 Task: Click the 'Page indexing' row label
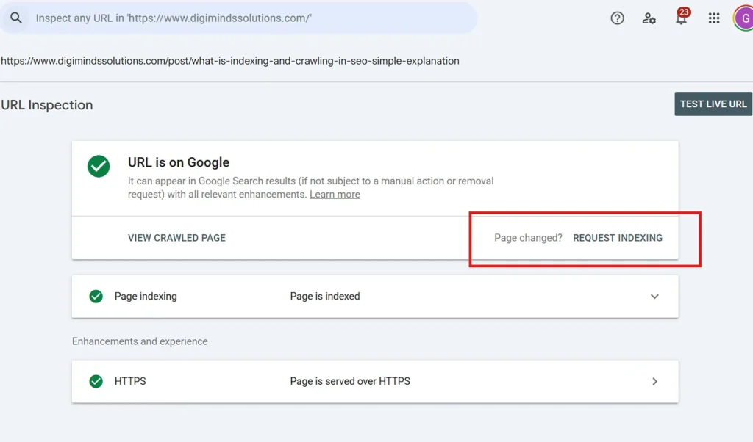click(x=146, y=297)
